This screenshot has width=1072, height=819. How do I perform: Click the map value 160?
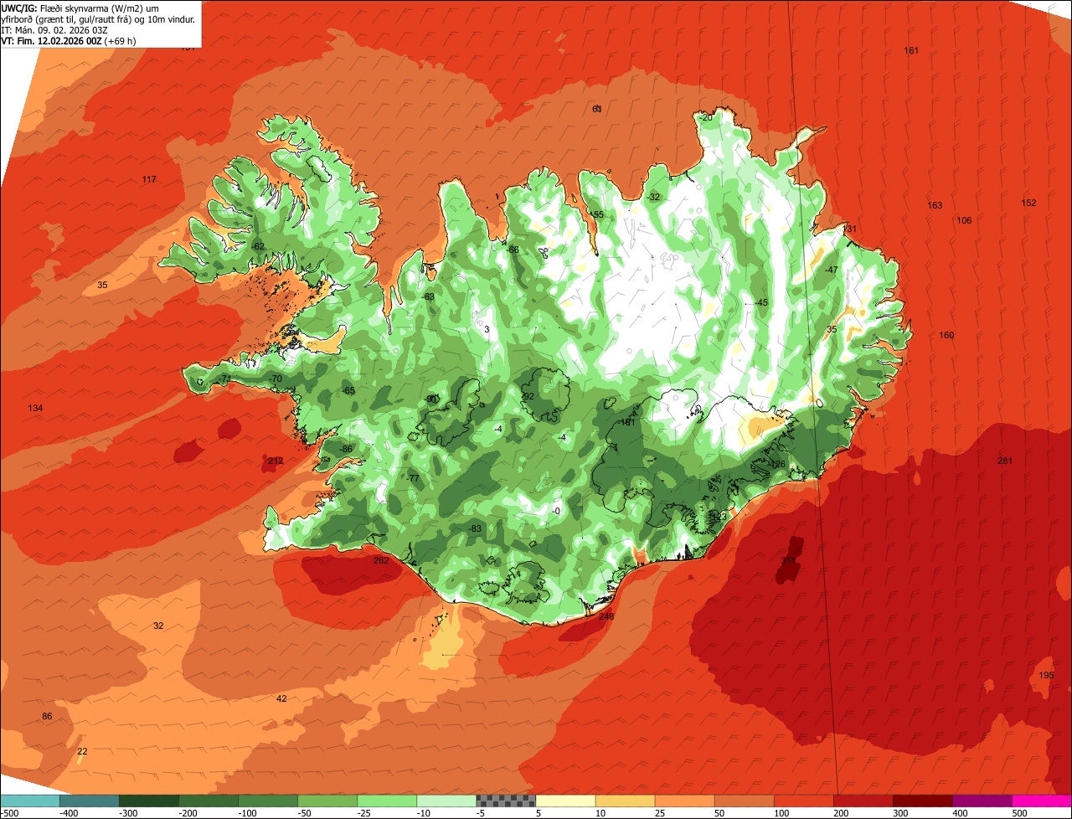[946, 336]
